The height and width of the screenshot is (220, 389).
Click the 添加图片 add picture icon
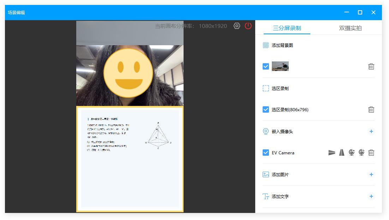pyautogui.click(x=266, y=174)
